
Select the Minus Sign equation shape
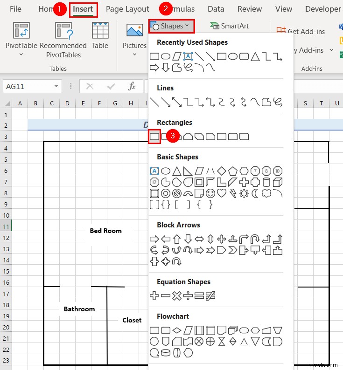(x=166, y=295)
